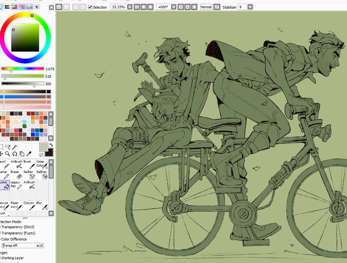347x263 pixels.
Task: Click the value brightness slider bar
Action: tap(23, 83)
